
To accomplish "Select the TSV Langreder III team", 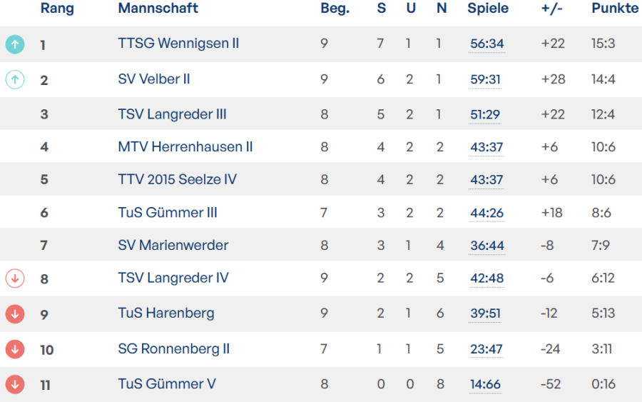I will 172,114.
